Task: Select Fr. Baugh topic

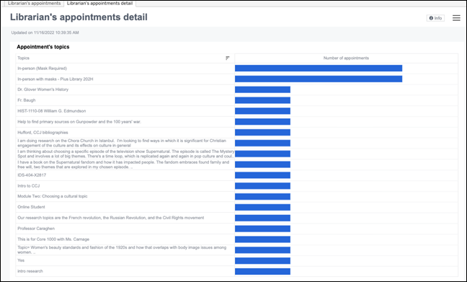Action: point(26,100)
